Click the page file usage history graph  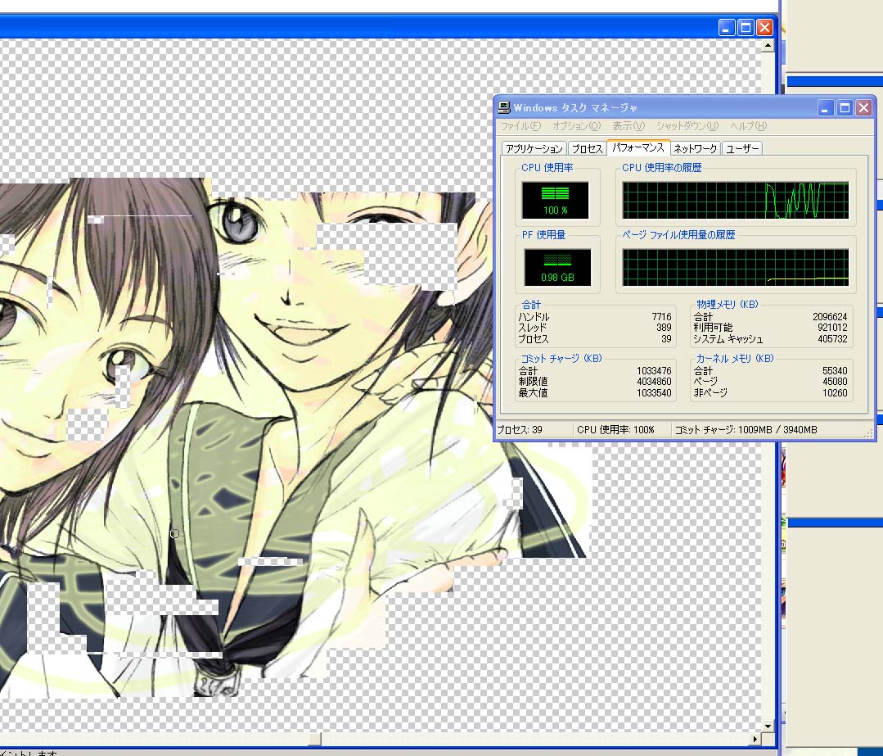pyautogui.click(x=736, y=267)
